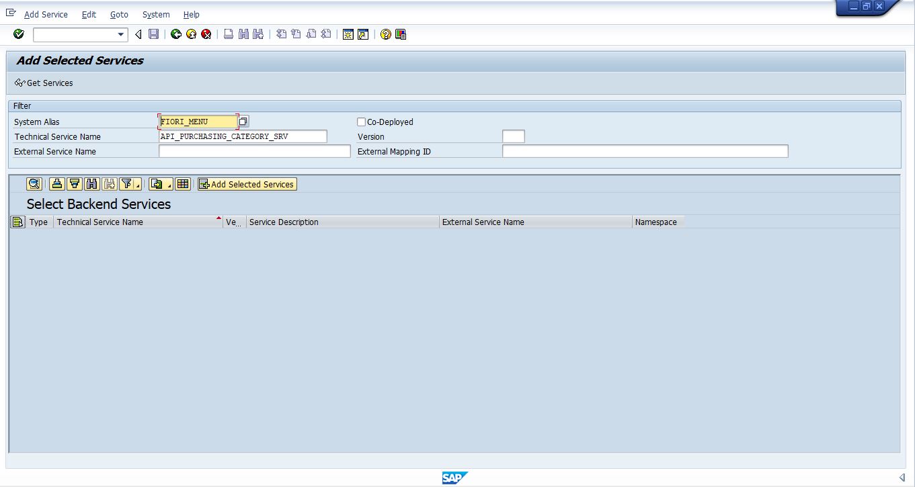Click the Namespace column header
The width and height of the screenshot is (915, 487).
[658, 222]
